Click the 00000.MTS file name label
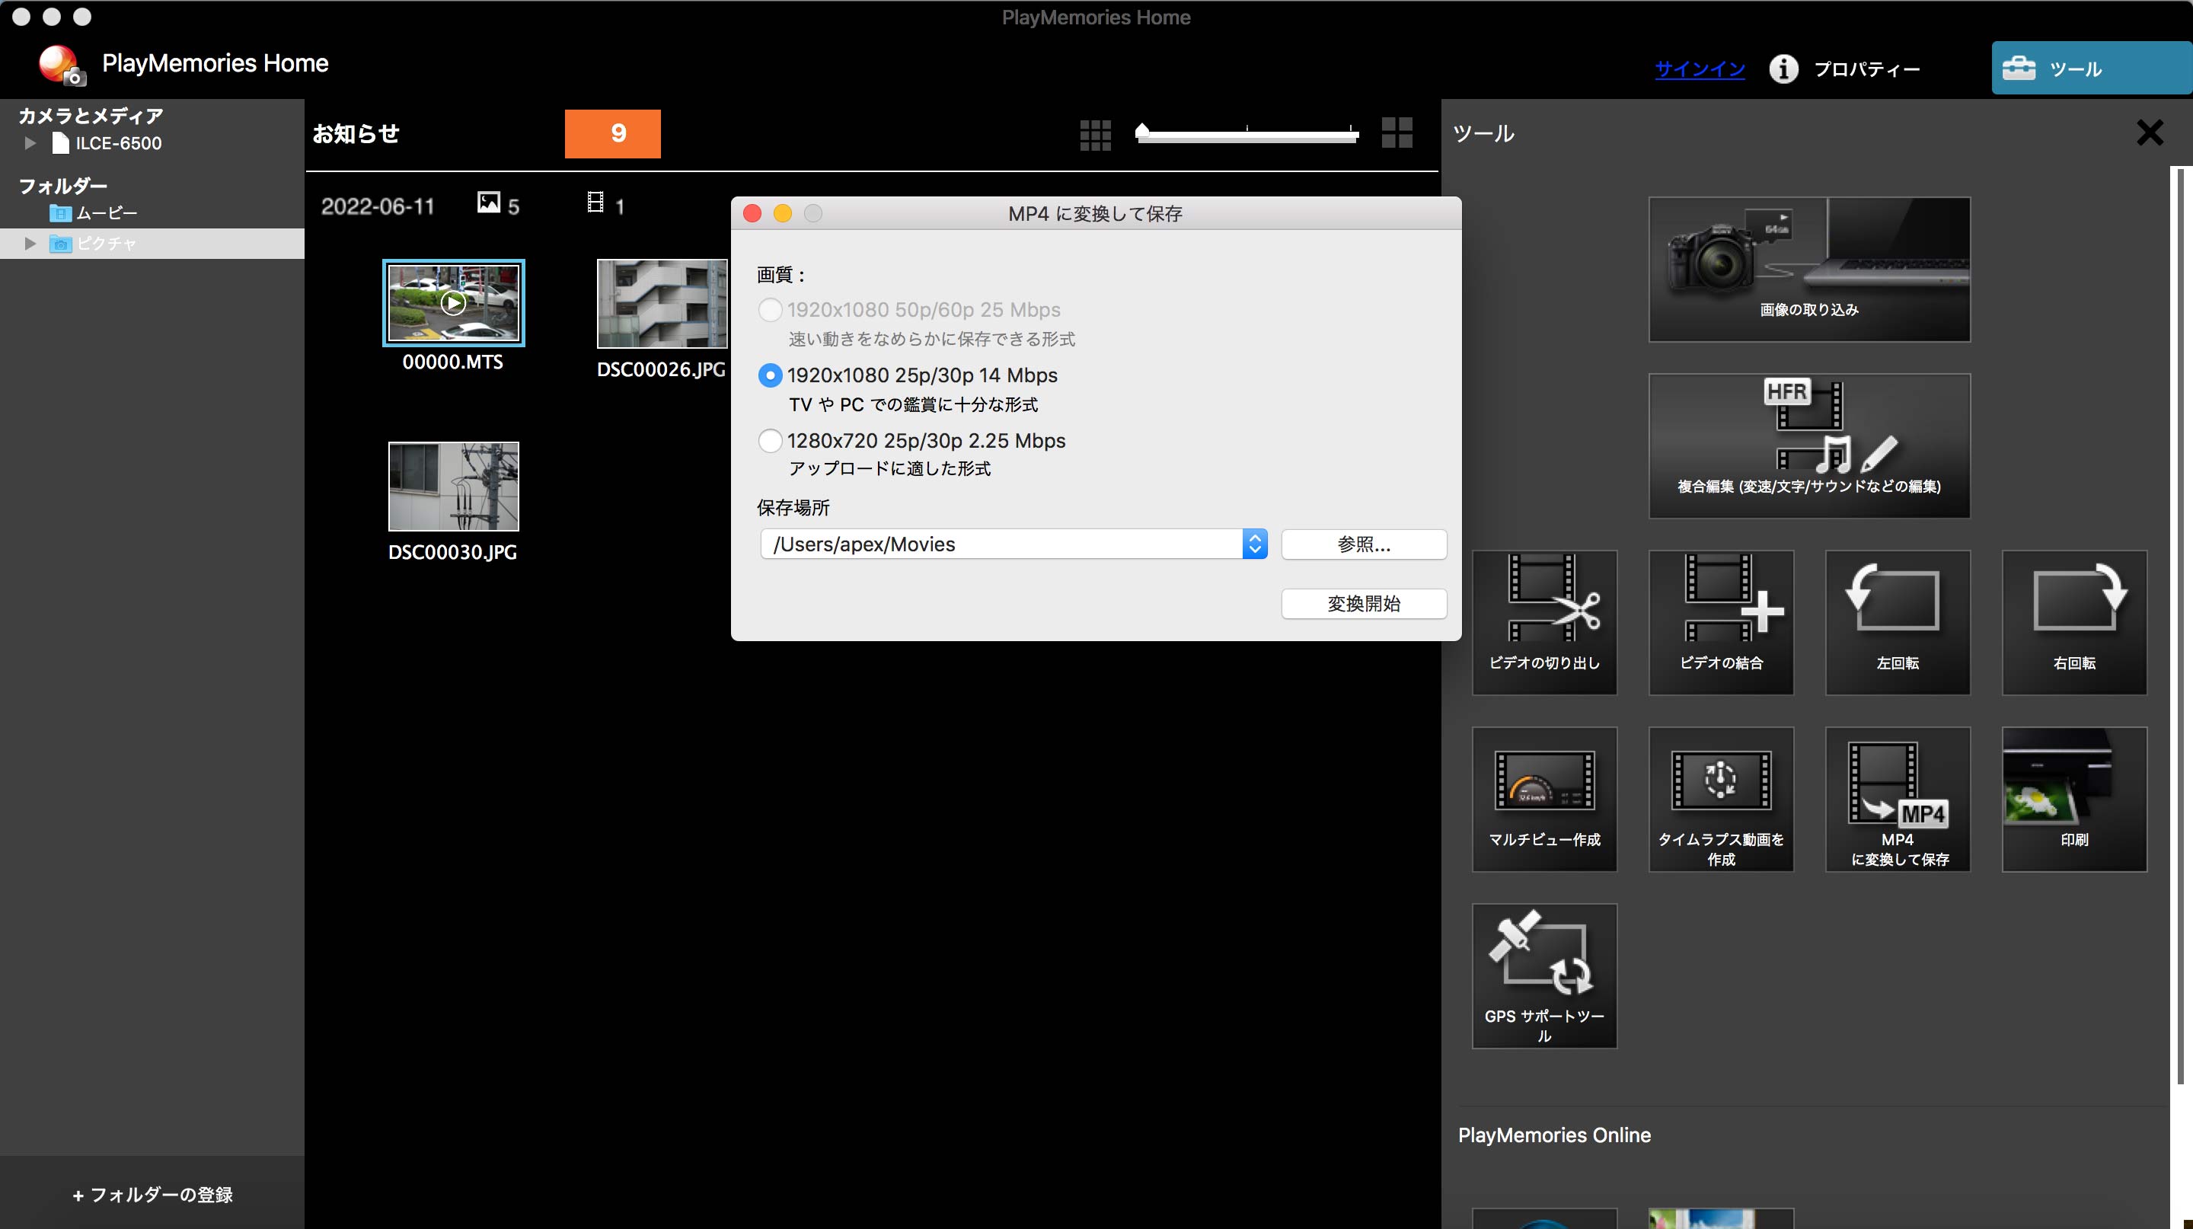The height and width of the screenshot is (1229, 2193). tap(453, 362)
